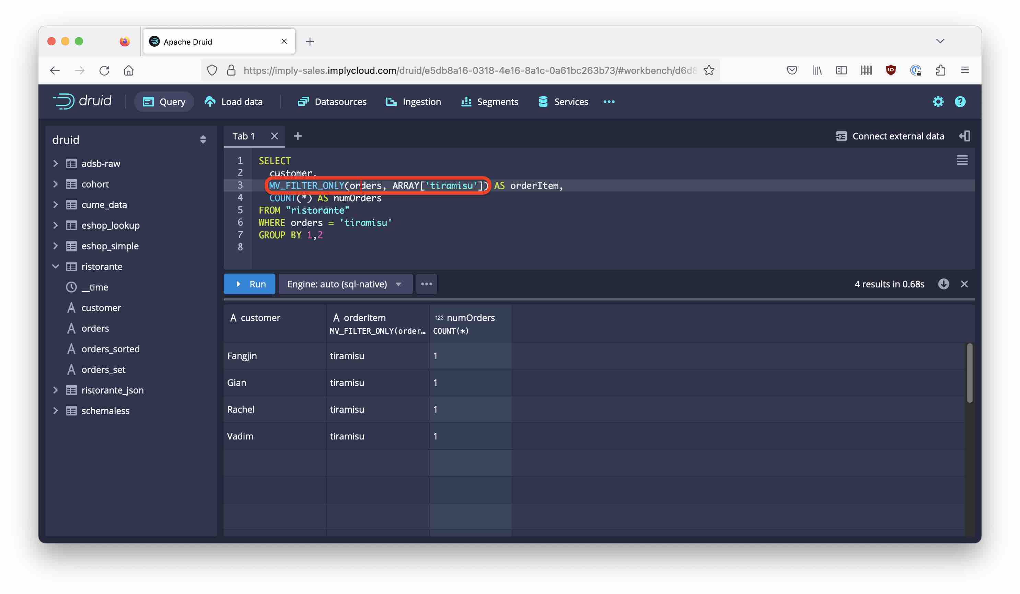Click the help question mark icon
Image resolution: width=1020 pixels, height=594 pixels.
[960, 102]
